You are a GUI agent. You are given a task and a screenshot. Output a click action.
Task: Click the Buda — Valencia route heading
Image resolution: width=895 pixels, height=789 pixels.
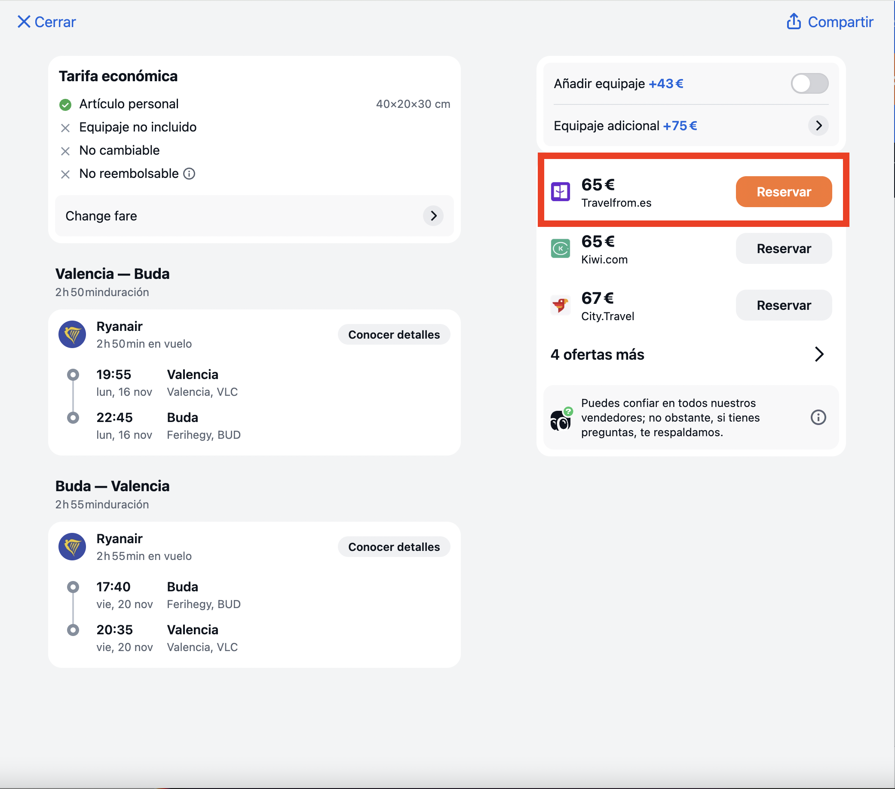pos(113,486)
